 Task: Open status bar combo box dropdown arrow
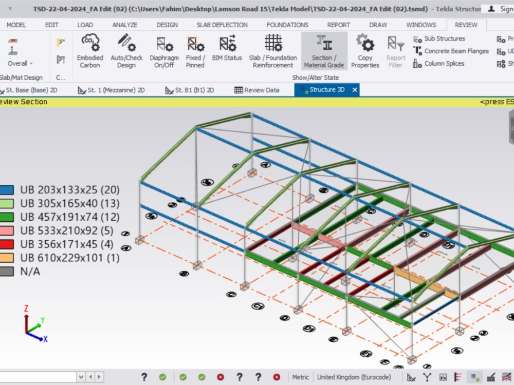(x=81, y=377)
